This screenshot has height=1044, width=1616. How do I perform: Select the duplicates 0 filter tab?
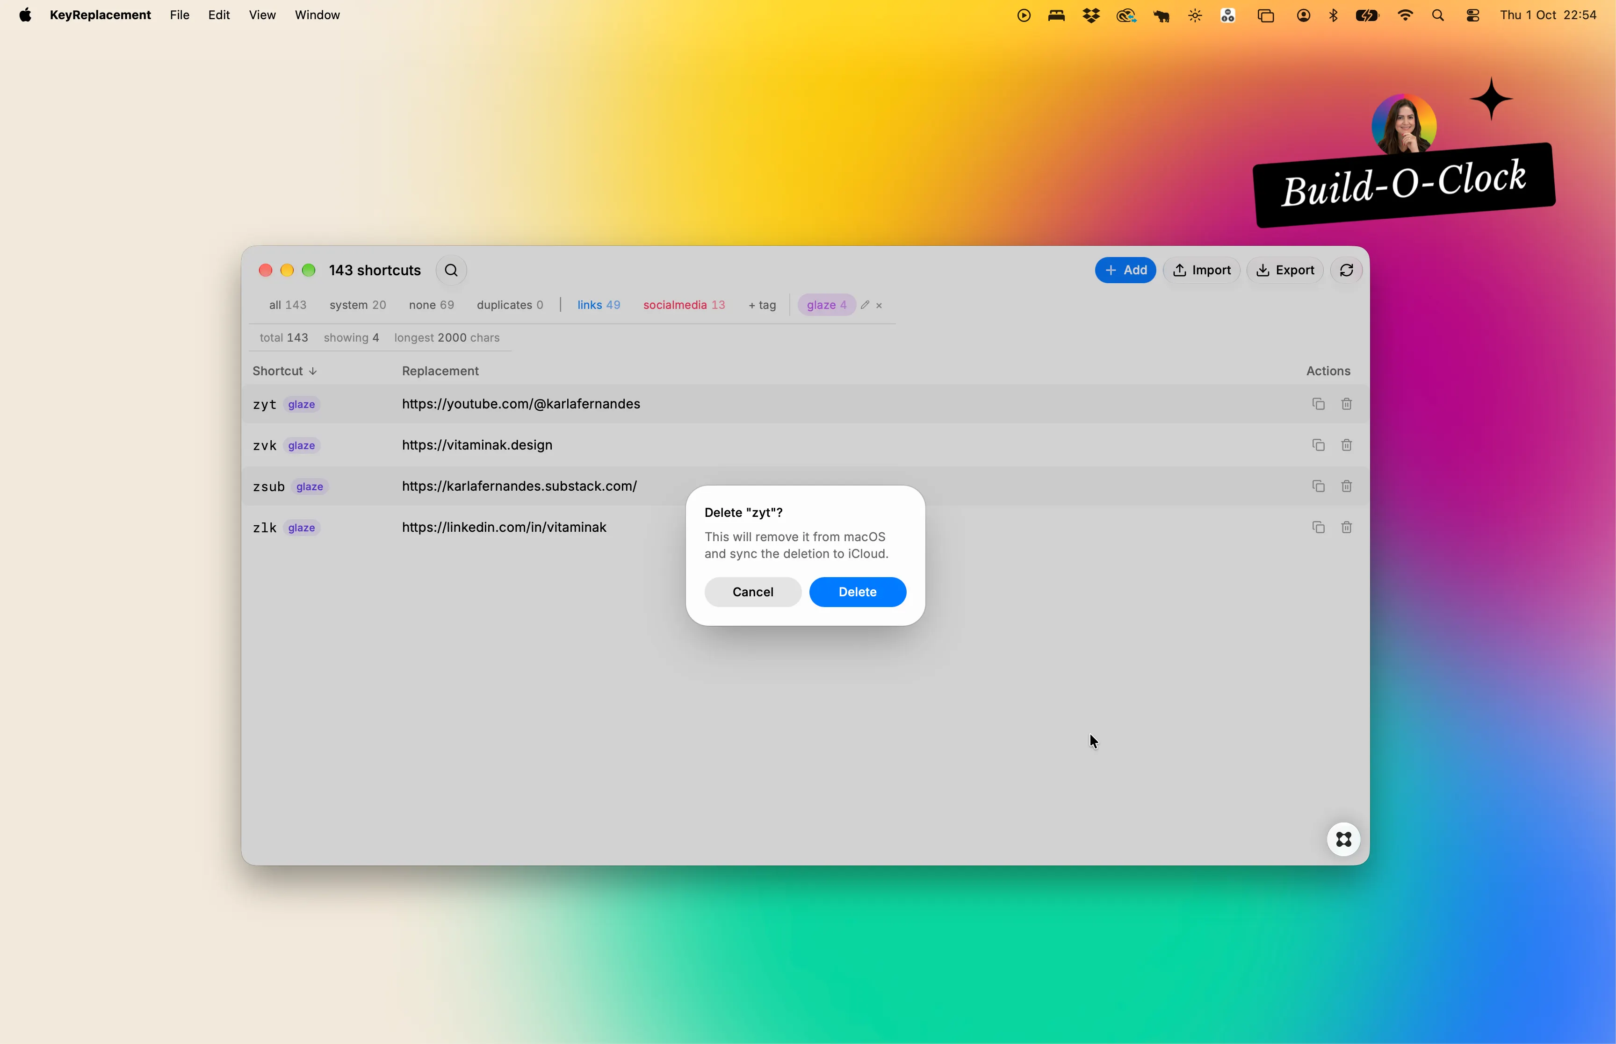(x=509, y=305)
